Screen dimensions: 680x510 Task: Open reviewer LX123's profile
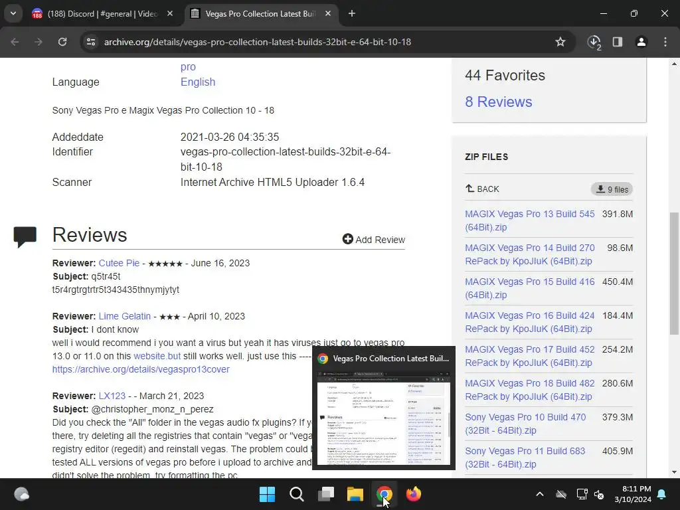(x=112, y=396)
